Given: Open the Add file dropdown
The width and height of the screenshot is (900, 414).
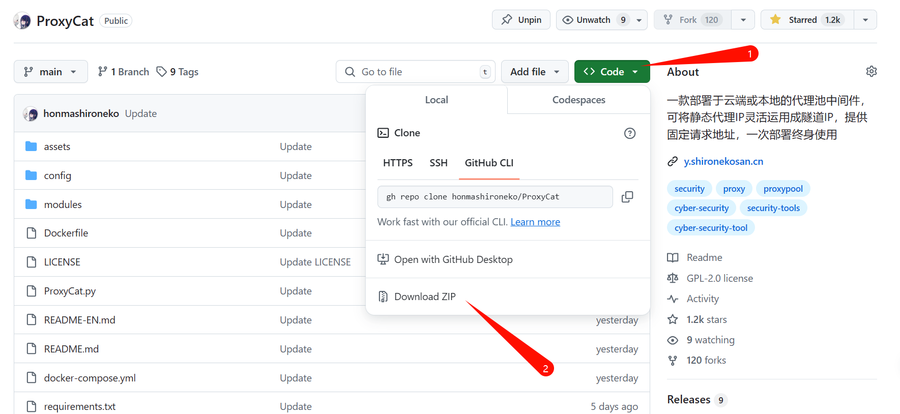Looking at the screenshot, I should 534,72.
